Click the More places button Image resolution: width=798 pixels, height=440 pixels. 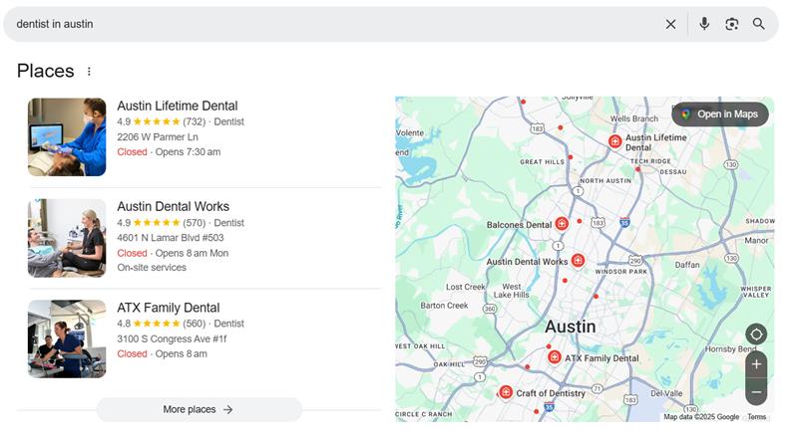coord(199,409)
